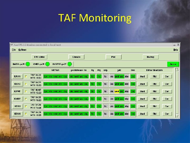The image size is (190, 143).
Task: Click the gray grid vis cell for KMSP
Action: point(112,99)
